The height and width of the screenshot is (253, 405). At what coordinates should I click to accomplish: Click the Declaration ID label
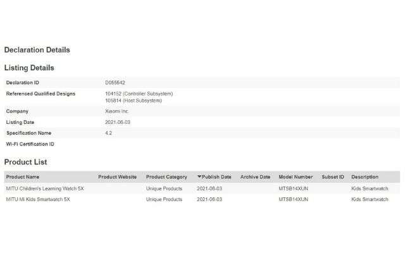23,83
